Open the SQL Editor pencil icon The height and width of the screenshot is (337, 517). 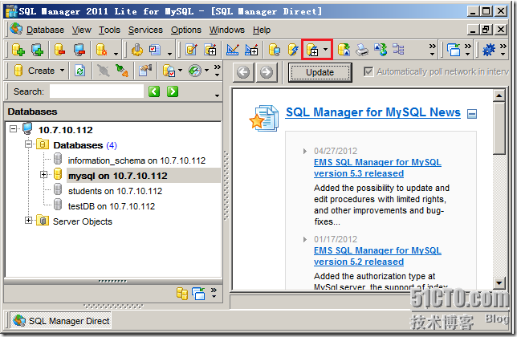(191, 50)
